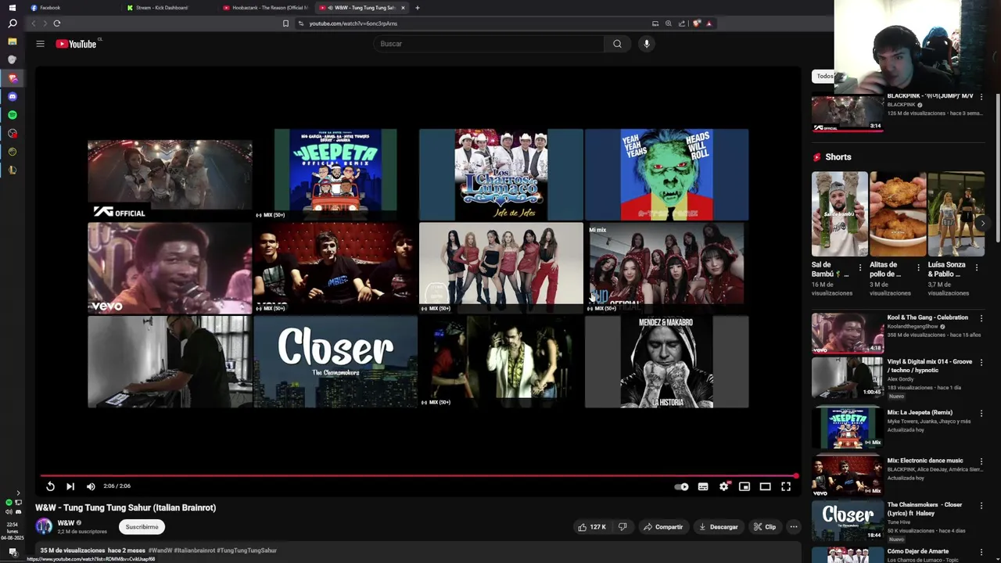The width and height of the screenshot is (1001, 563).
Task: Mute the video with the speaker icon
Action: [x=91, y=486]
